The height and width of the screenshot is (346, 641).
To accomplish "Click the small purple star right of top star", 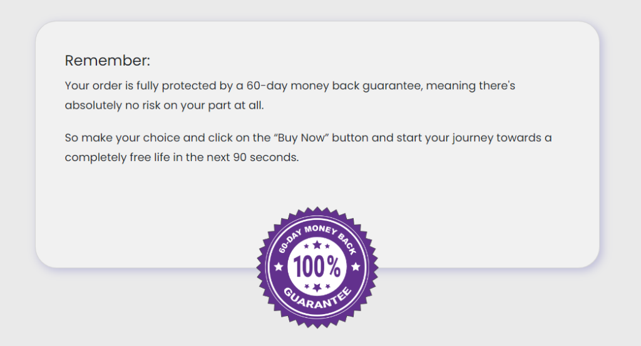I will coord(327,247).
